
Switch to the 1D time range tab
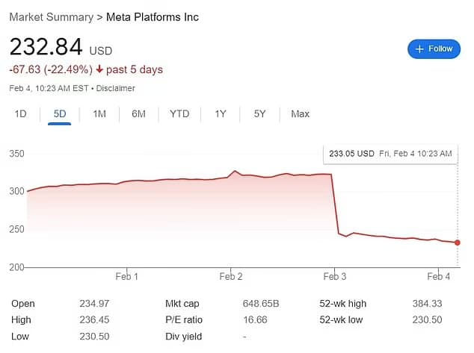21,114
